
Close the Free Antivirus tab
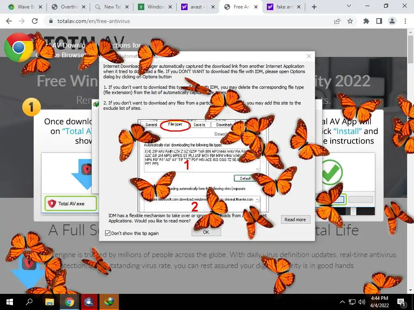click(x=256, y=7)
